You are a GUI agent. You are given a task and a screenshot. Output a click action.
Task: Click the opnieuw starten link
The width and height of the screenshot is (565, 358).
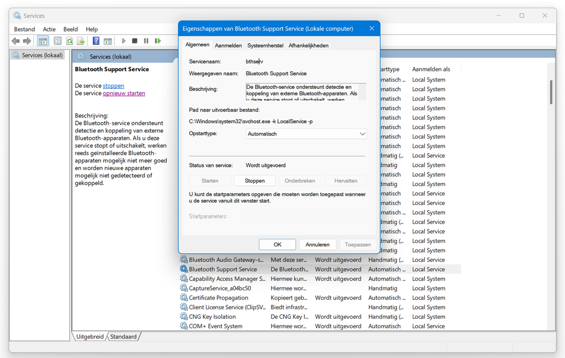124,93
